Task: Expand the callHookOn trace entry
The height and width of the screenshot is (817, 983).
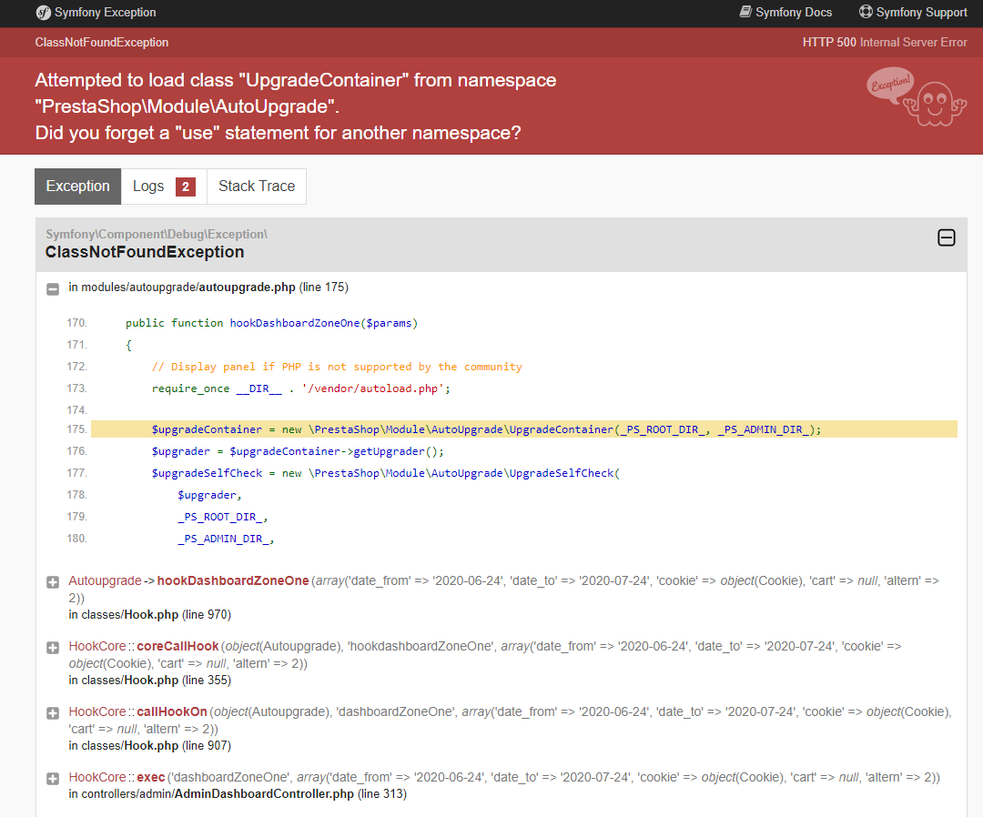Action: pos(53,713)
